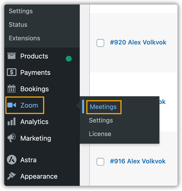This screenshot has height=191, width=182.
Task: Click the Marketing megaphone icon
Action: 11,138
